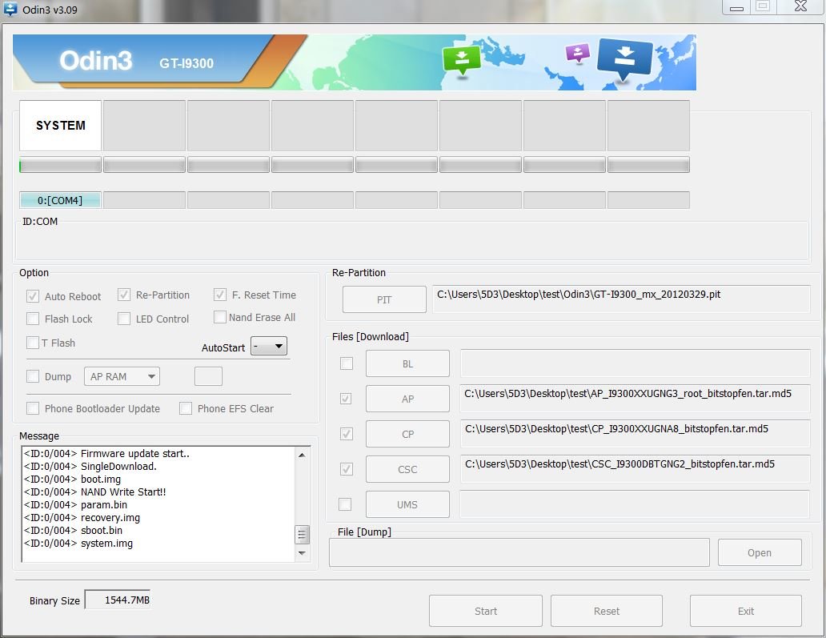Image resolution: width=826 pixels, height=638 pixels.
Task: Toggle the F. Reset Time checkbox
Action: [219, 295]
